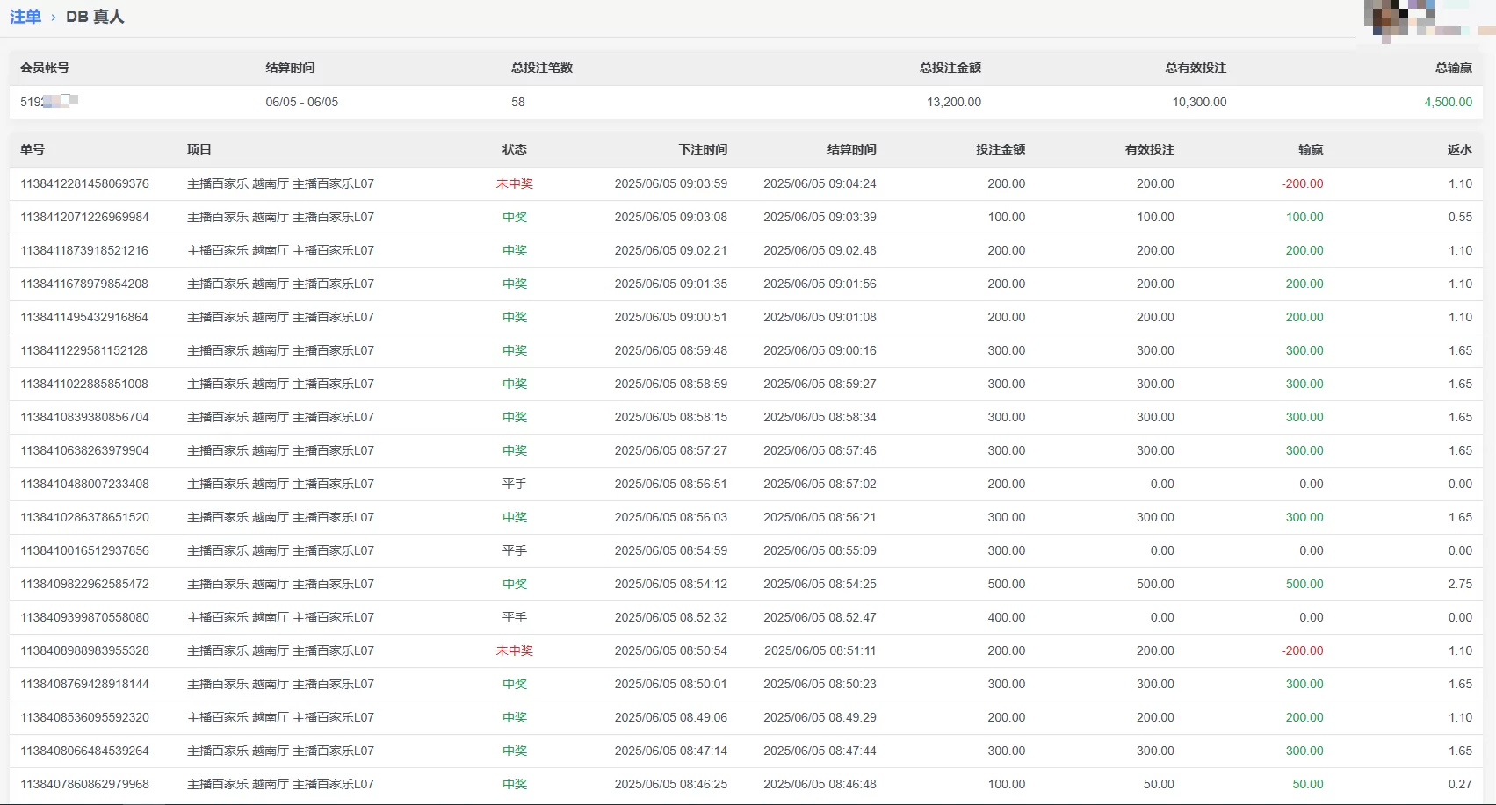
Task: Select rebate 2.75 on 08:54:12 row
Action: 1460,584
